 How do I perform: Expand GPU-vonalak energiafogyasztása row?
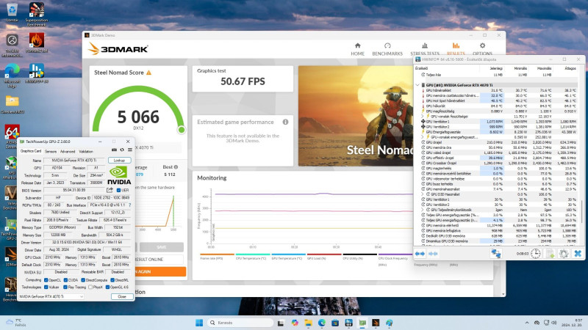[x=423, y=137]
